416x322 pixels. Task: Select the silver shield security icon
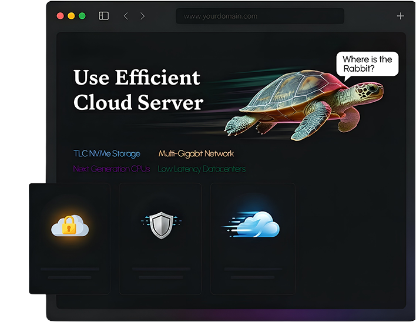point(160,225)
